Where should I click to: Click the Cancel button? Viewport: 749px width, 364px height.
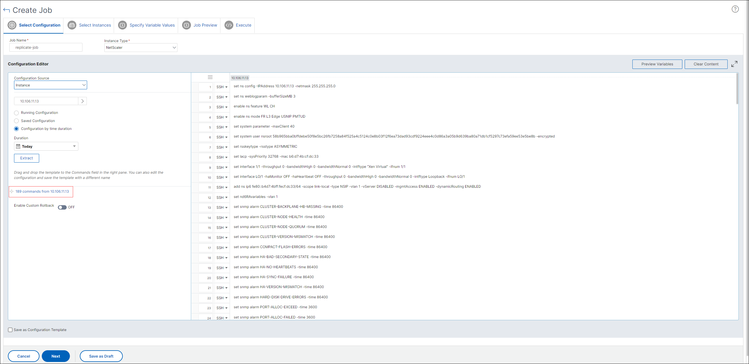[x=24, y=356]
